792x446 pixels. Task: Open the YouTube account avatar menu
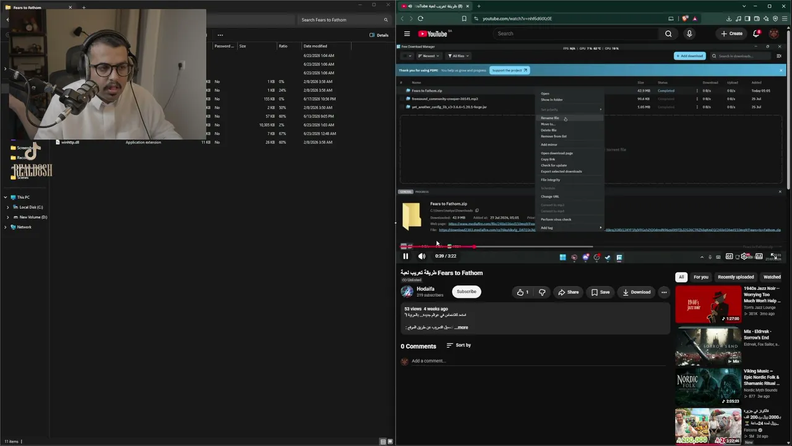[773, 33]
